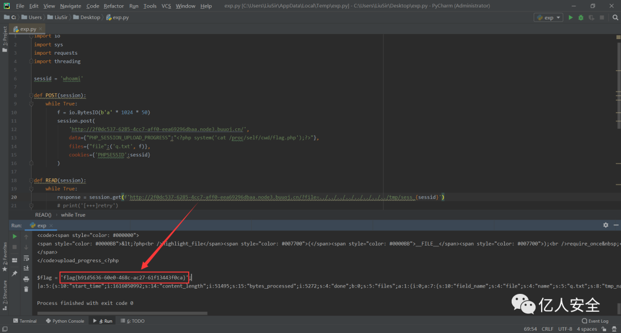Click the C: drive breadcrumb
621x333 pixels.
pos(10,17)
